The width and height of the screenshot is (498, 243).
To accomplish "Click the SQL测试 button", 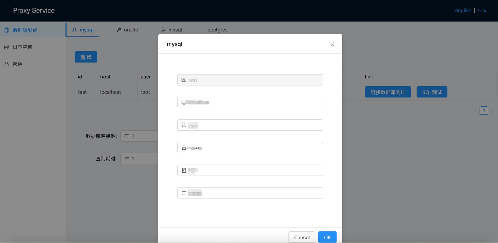I will tap(432, 92).
